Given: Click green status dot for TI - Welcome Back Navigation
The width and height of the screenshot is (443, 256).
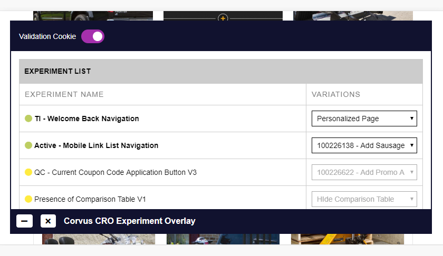Looking at the screenshot, I should (x=28, y=119).
